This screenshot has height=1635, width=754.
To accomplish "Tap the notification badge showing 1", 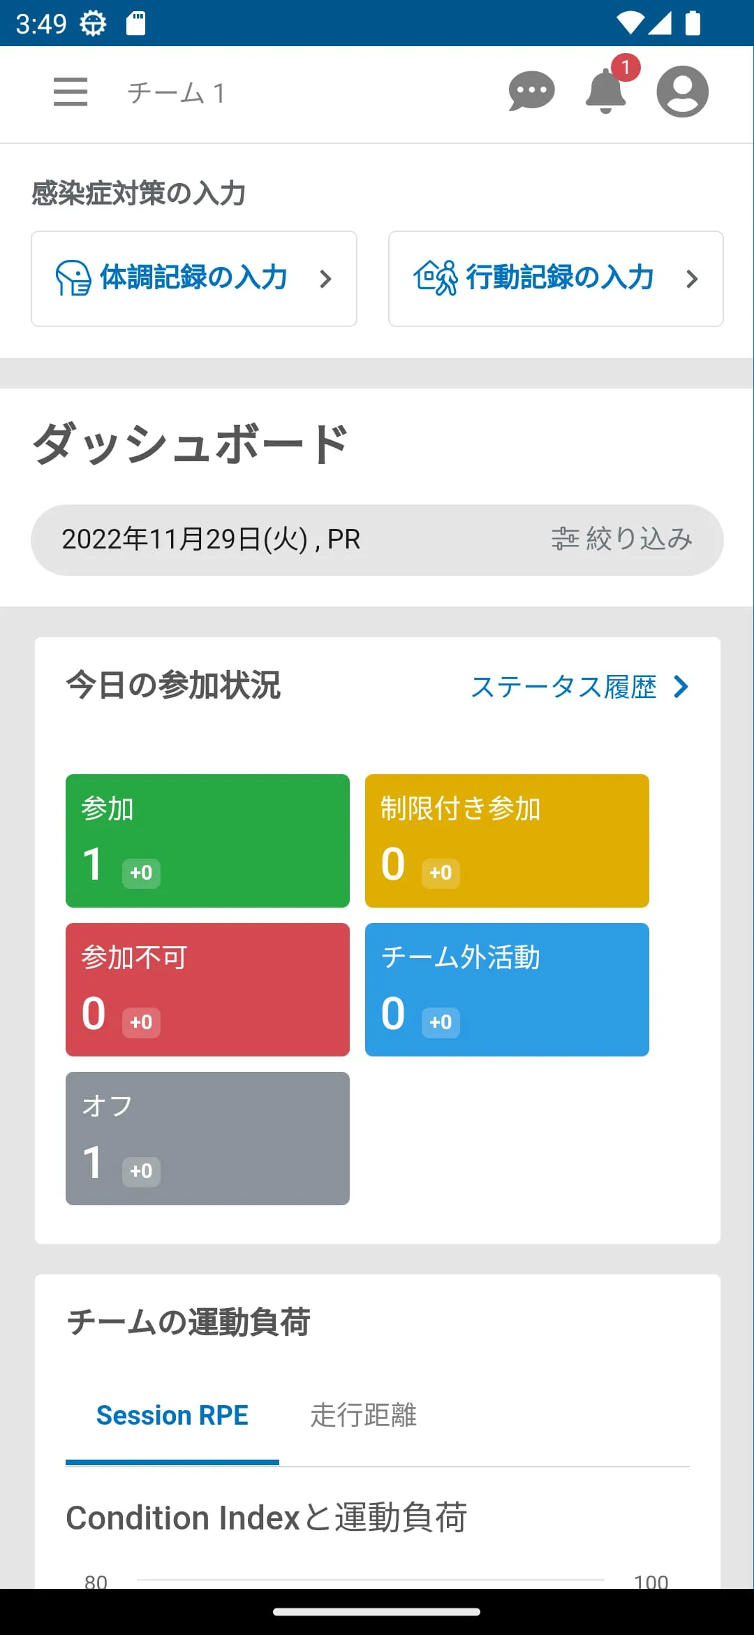I will click(627, 68).
